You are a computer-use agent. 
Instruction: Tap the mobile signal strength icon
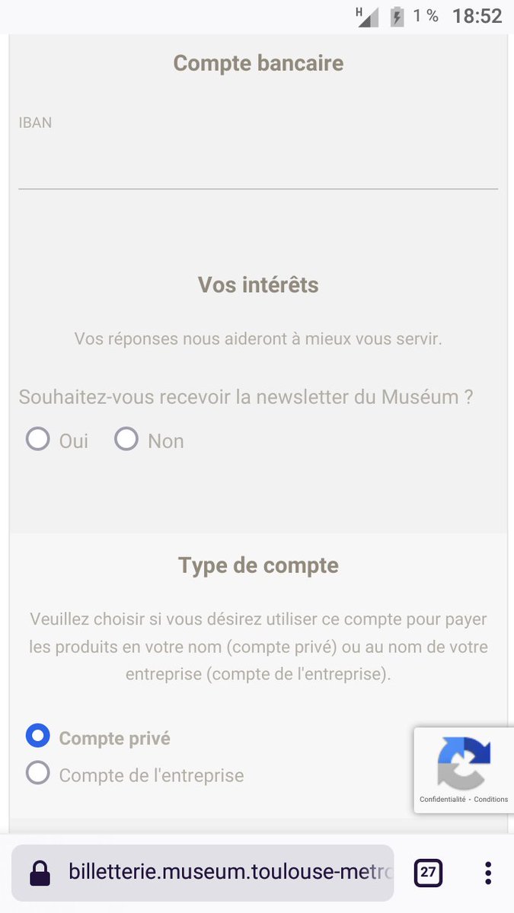click(368, 16)
